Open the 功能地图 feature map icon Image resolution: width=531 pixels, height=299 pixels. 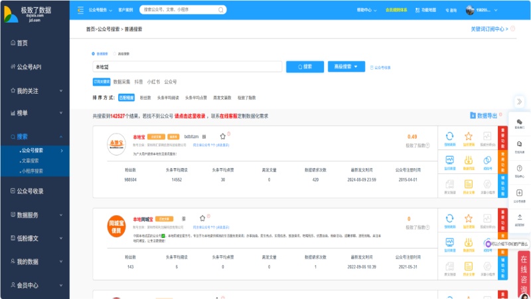tap(417, 10)
